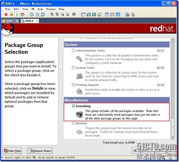Click the System Tools computer icon

(x=79, y=76)
